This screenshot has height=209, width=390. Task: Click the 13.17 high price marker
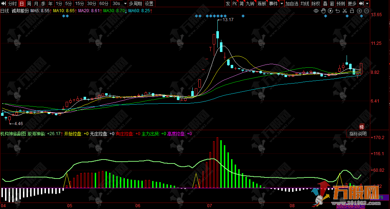tap(228, 20)
